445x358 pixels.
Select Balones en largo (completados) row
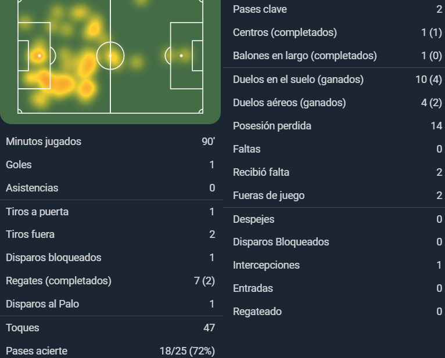coord(338,56)
